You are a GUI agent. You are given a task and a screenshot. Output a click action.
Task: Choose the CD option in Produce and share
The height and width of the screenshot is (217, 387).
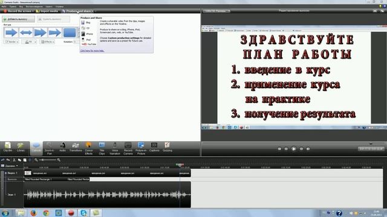click(x=85, y=28)
